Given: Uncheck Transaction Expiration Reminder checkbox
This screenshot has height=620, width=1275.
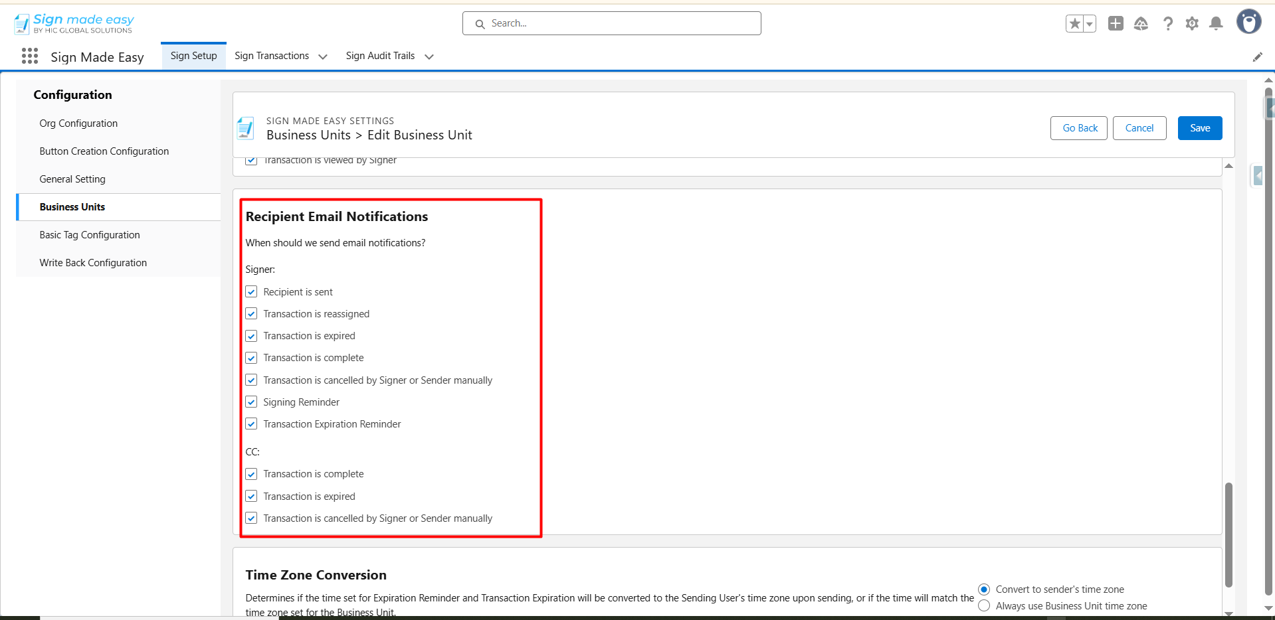Looking at the screenshot, I should click(x=251, y=424).
